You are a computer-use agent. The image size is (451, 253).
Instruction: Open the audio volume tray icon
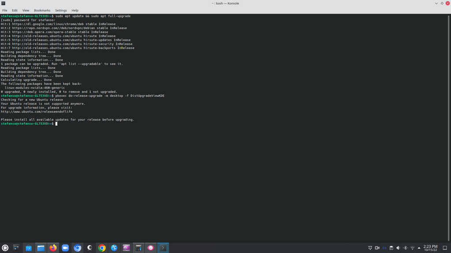pos(398,248)
